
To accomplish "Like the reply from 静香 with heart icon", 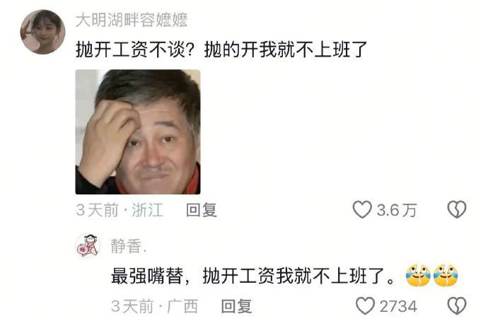I will 365,305.
